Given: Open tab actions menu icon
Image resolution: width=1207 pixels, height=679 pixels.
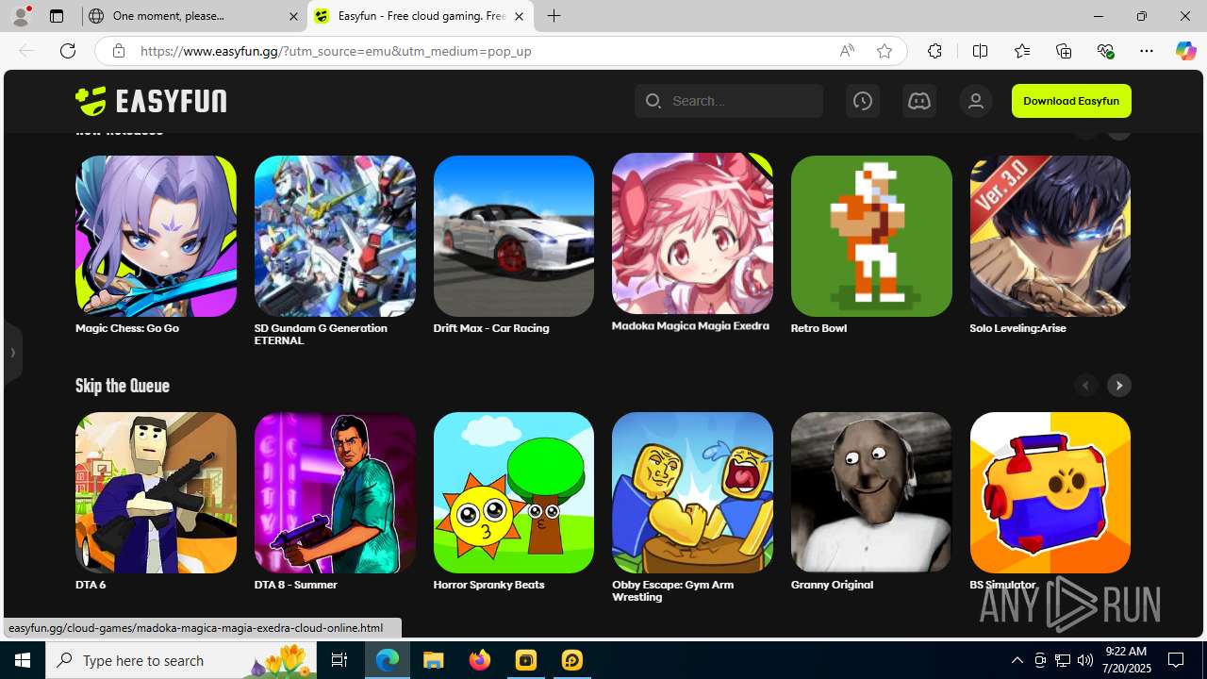Looking at the screenshot, I should point(57,16).
